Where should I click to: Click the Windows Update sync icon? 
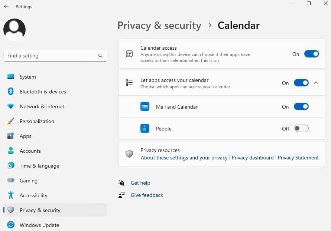tap(11, 225)
